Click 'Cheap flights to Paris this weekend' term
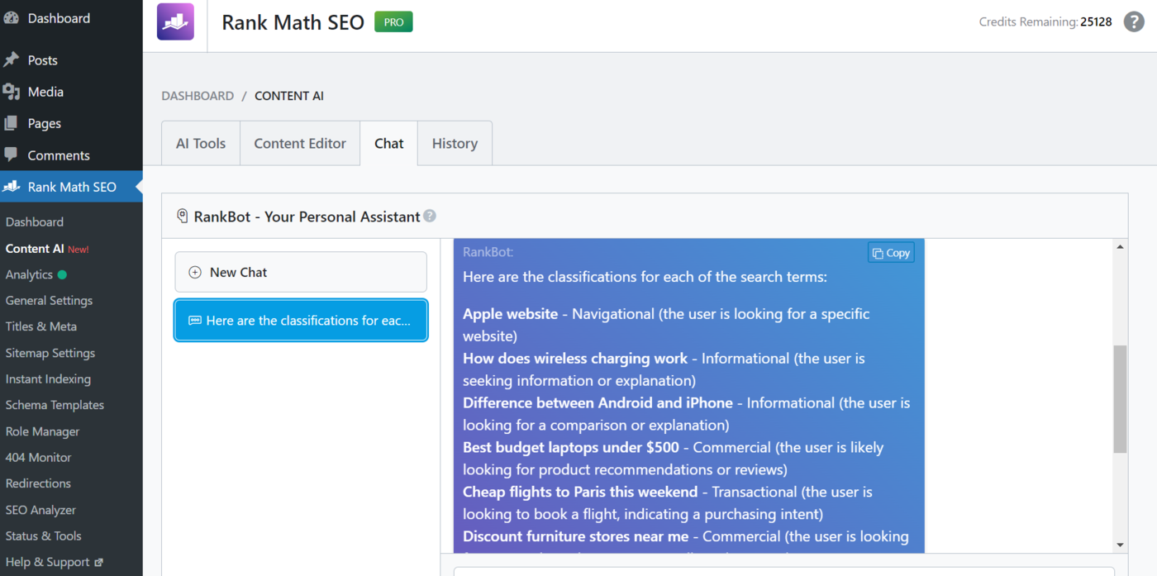The width and height of the screenshot is (1157, 576). [x=580, y=493]
